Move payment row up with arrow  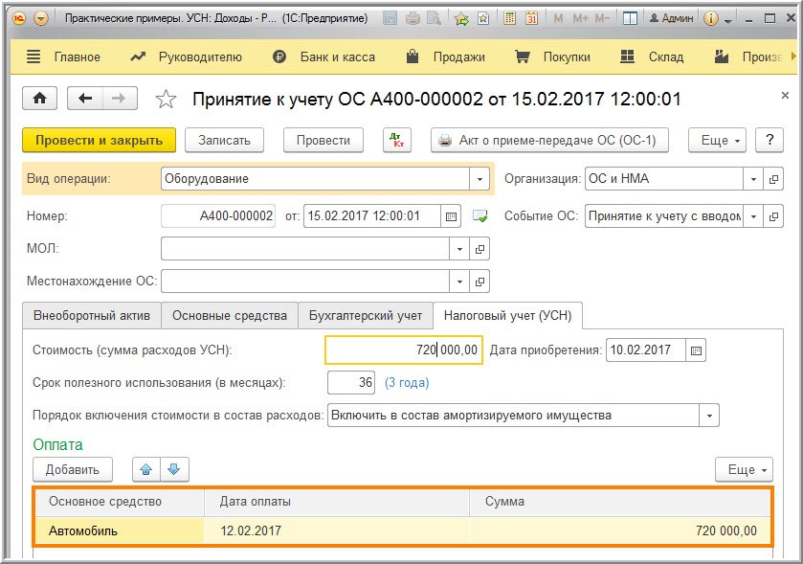click(x=146, y=469)
